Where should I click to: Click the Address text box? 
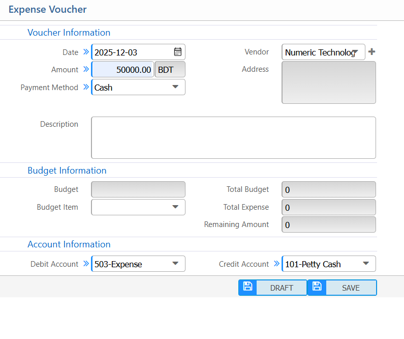pyautogui.click(x=329, y=82)
